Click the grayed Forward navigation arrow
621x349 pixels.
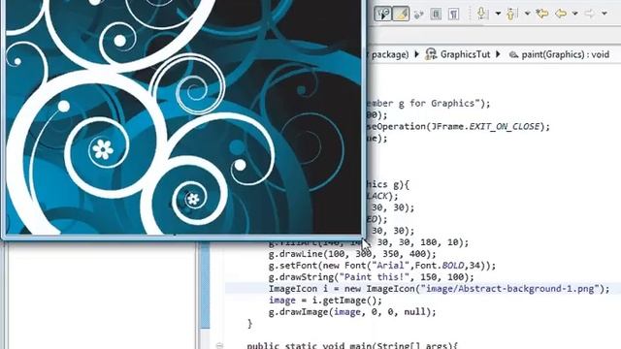click(590, 14)
